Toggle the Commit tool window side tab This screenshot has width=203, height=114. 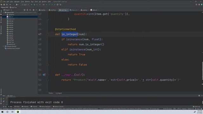1,20
